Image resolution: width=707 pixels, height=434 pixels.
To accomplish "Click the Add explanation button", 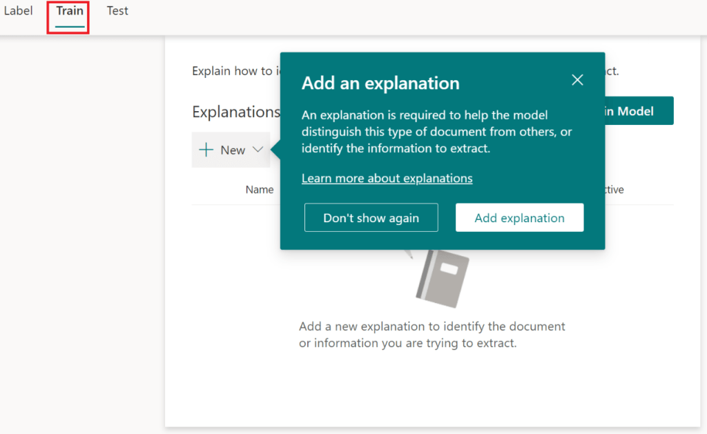I will pyautogui.click(x=519, y=218).
